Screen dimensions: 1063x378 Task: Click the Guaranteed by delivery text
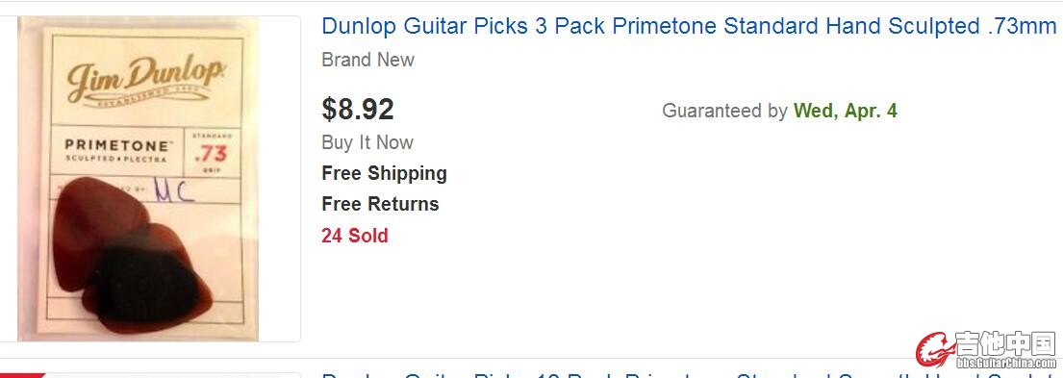(724, 111)
